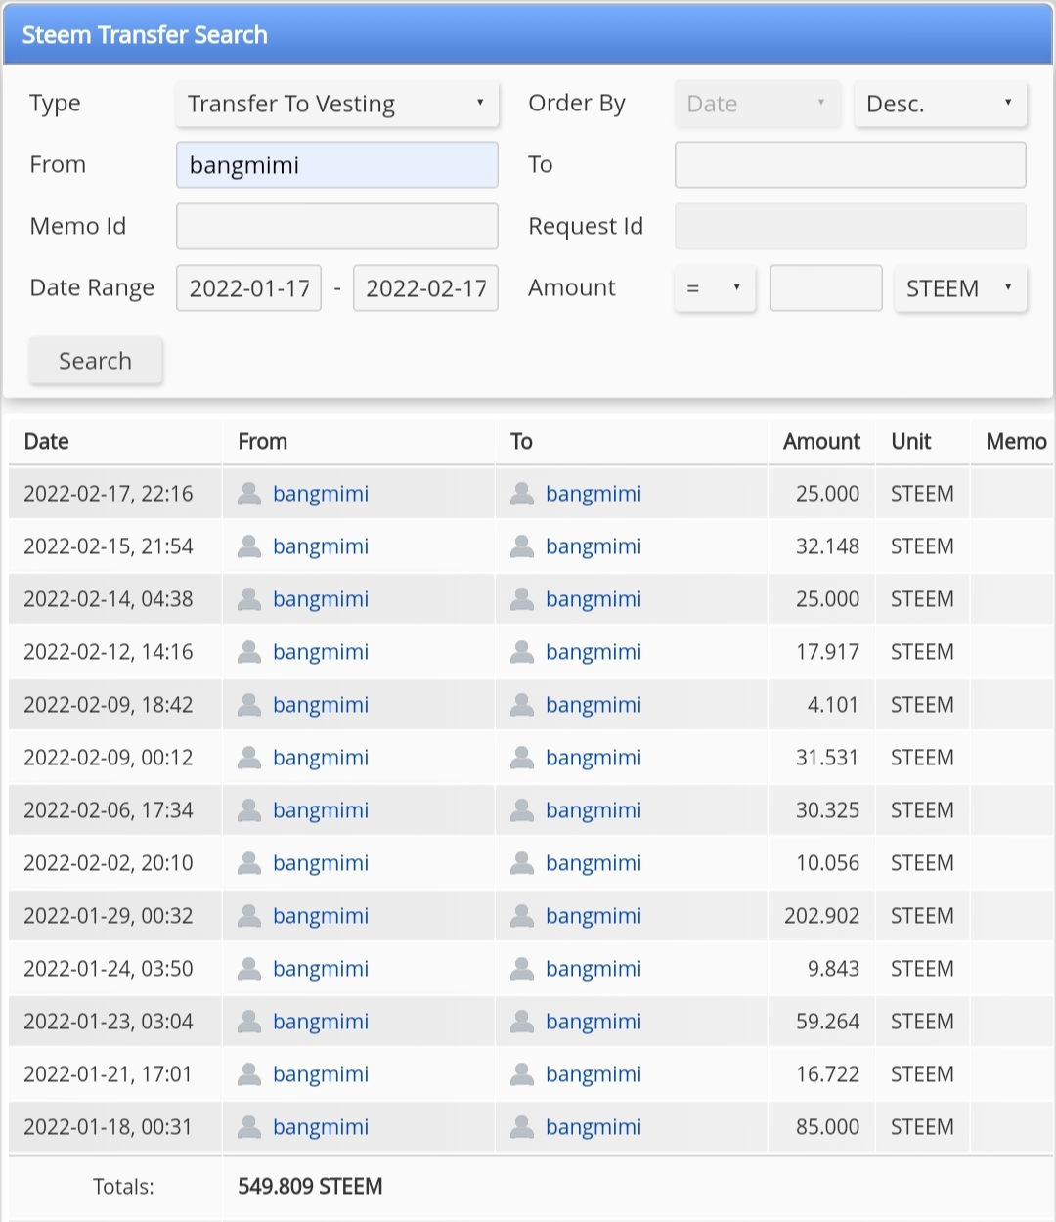Click the empty To input field
This screenshot has width=1056, height=1222.
851,165
